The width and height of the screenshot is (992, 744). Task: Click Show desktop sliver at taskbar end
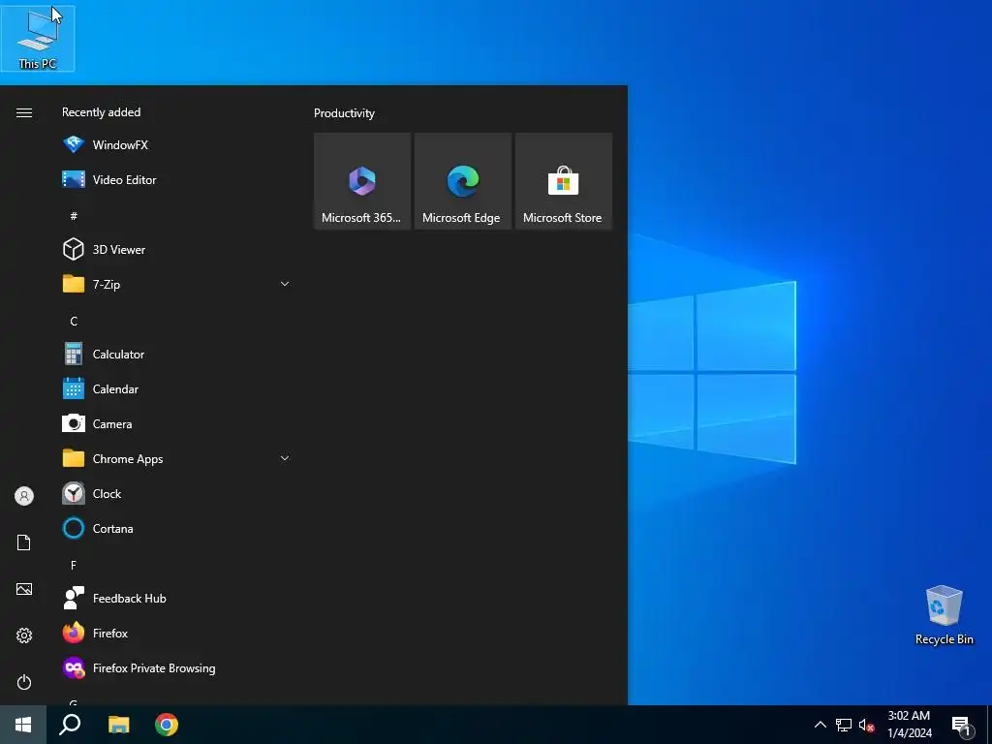coord(989,725)
